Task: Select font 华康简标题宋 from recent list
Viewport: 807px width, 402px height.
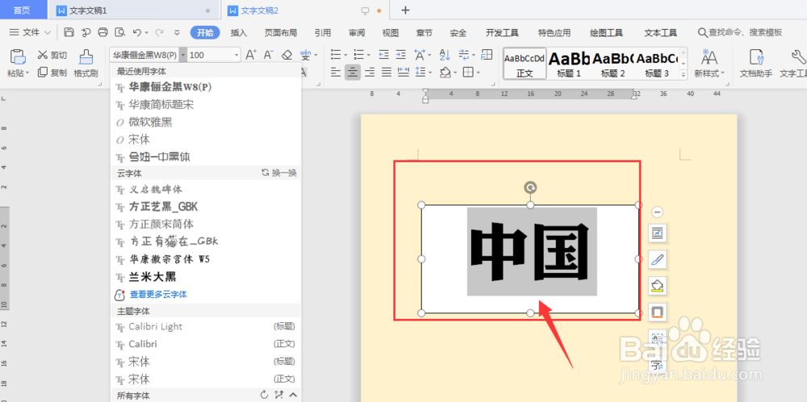Action: pyautogui.click(x=206, y=105)
